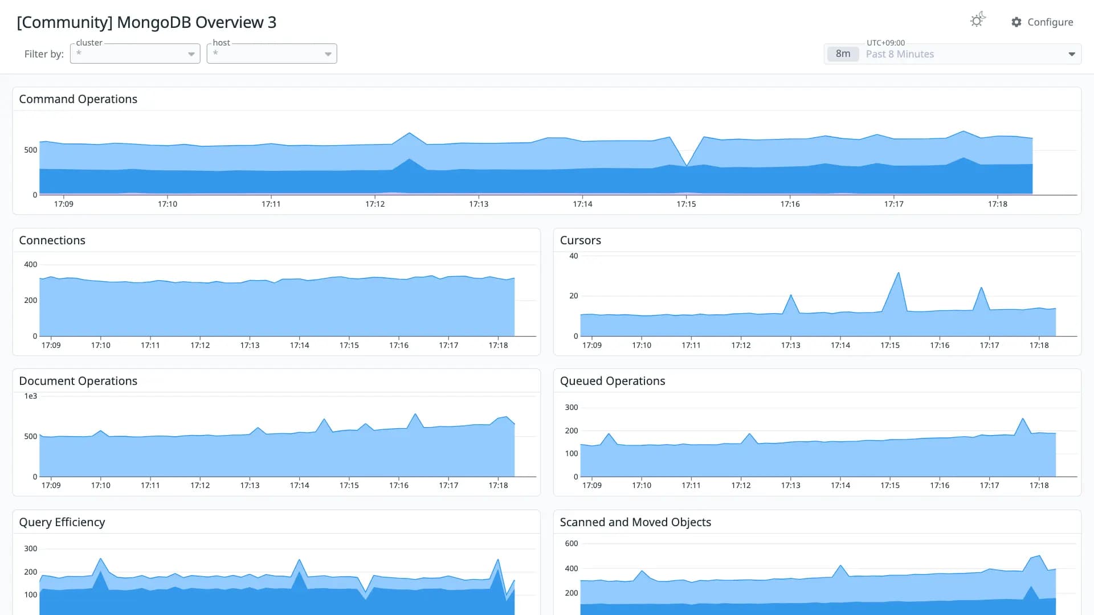Click the Filter by: label
Viewport: 1094px width, 615px height.
[x=44, y=54]
